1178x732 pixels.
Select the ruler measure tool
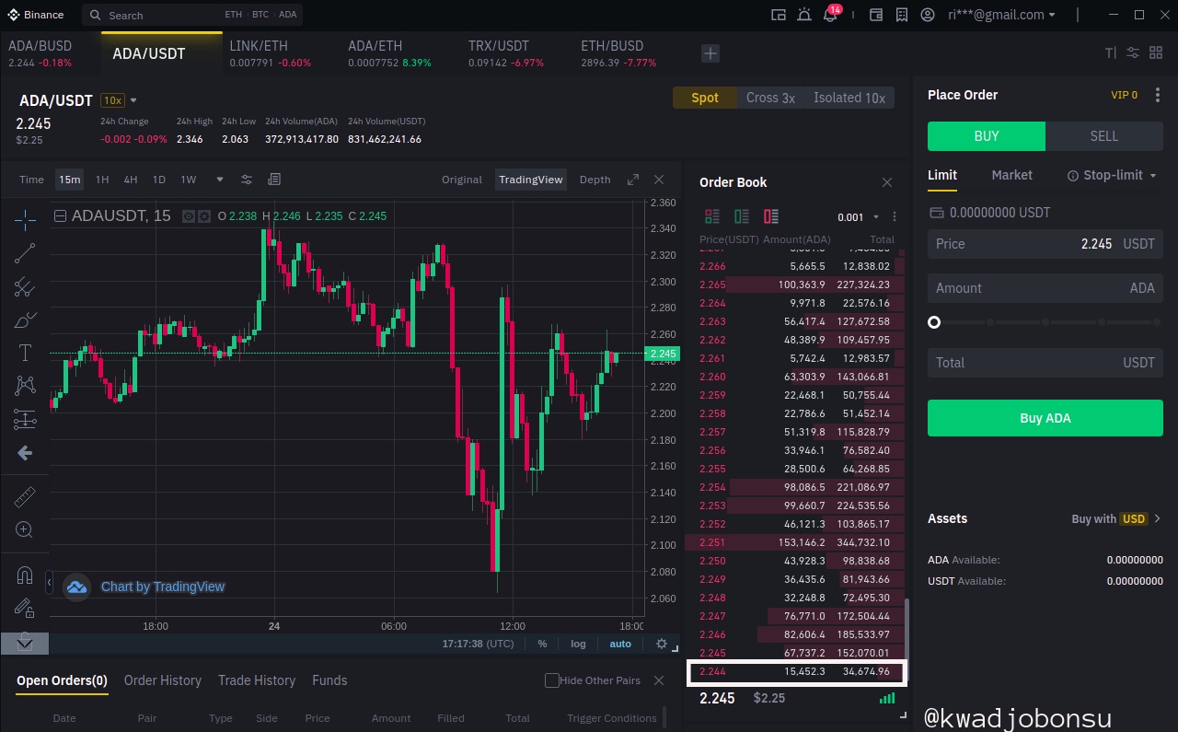[25, 497]
